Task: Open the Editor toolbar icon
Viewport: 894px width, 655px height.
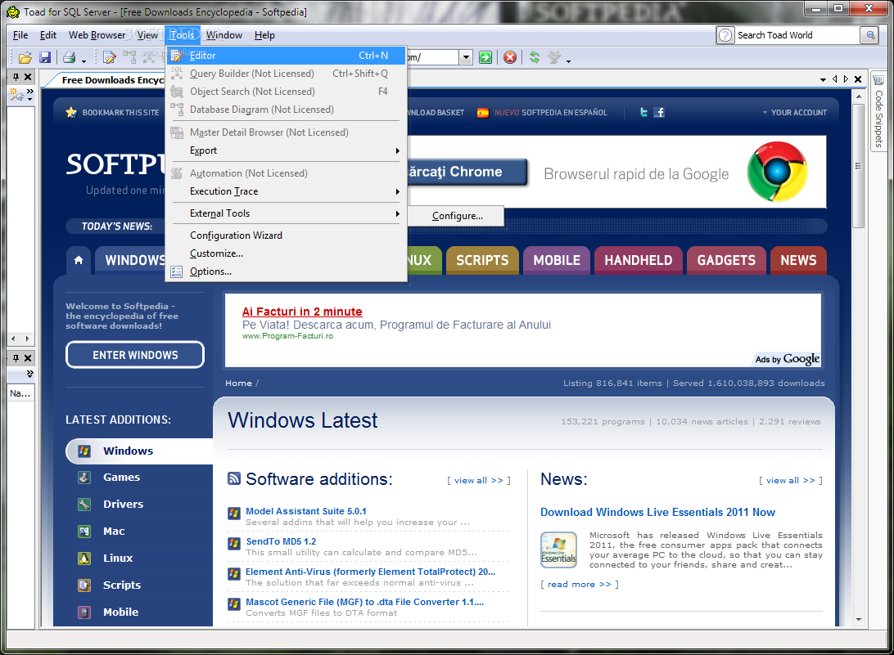Action: click(x=110, y=57)
